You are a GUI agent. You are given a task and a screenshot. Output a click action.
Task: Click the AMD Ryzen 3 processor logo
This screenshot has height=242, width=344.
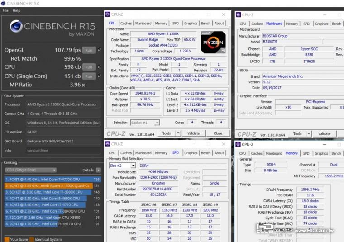tap(213, 43)
